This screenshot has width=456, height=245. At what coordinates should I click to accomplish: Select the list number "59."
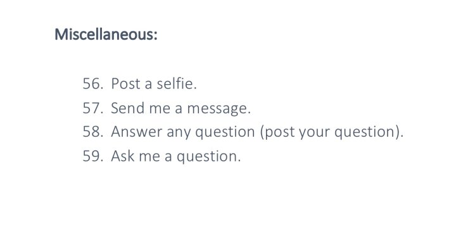(x=93, y=156)
